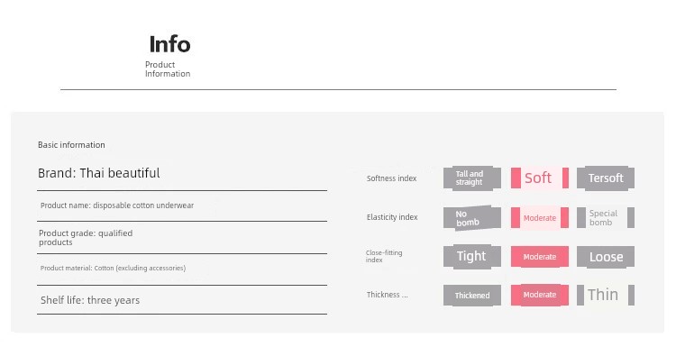Choose the pink 'Soft' softness option
The height and width of the screenshot is (356, 676).
[x=540, y=178]
